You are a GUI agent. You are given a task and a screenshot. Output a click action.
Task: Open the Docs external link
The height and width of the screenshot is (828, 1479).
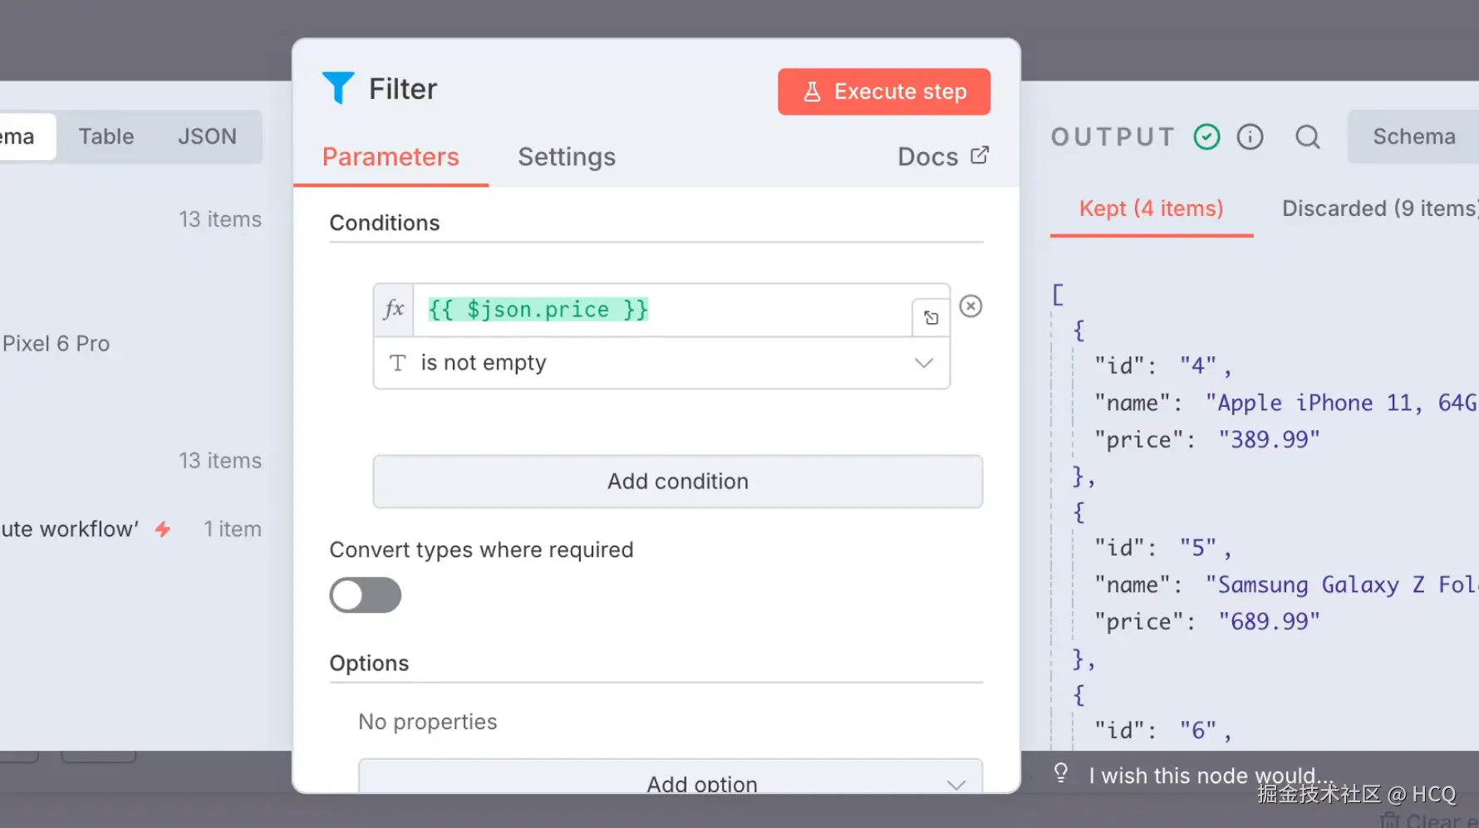943,157
